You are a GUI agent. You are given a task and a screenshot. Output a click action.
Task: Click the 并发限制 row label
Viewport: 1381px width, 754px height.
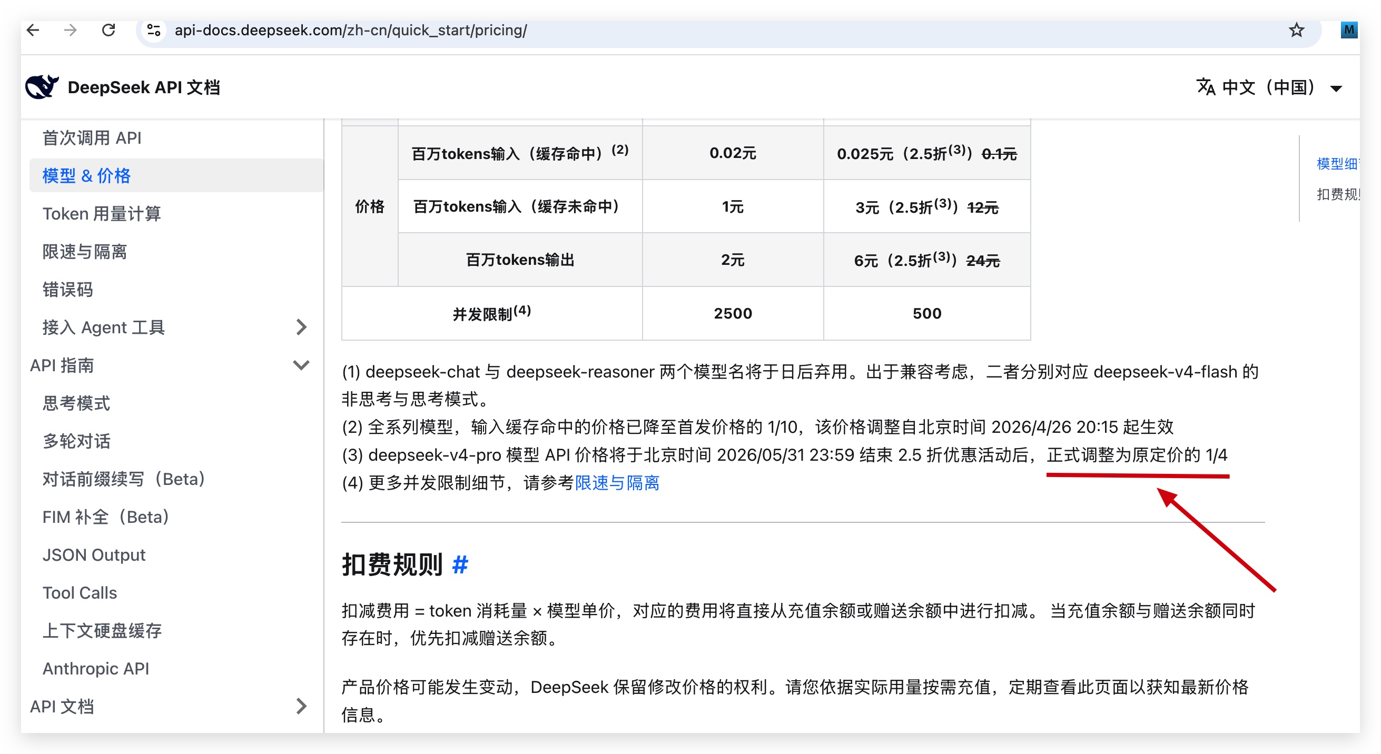[x=491, y=313]
